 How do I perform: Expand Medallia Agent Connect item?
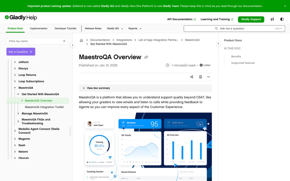pos(15,131)
